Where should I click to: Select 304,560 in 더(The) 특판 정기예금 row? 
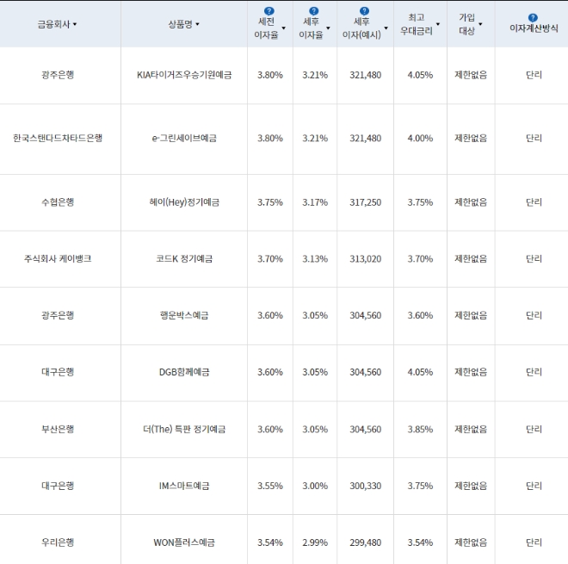click(x=365, y=429)
